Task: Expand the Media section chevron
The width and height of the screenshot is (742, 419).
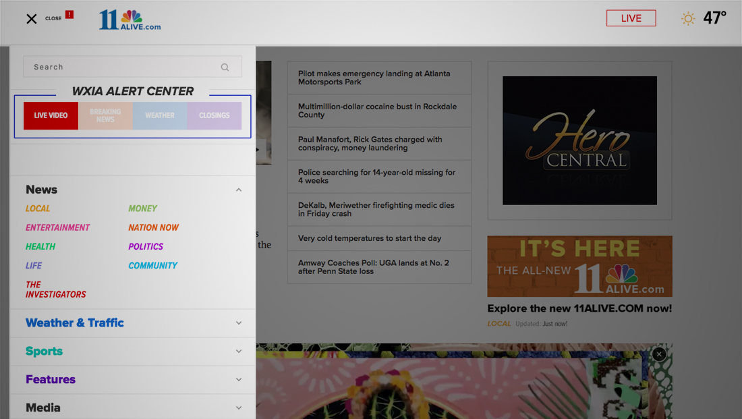Action: click(x=239, y=408)
